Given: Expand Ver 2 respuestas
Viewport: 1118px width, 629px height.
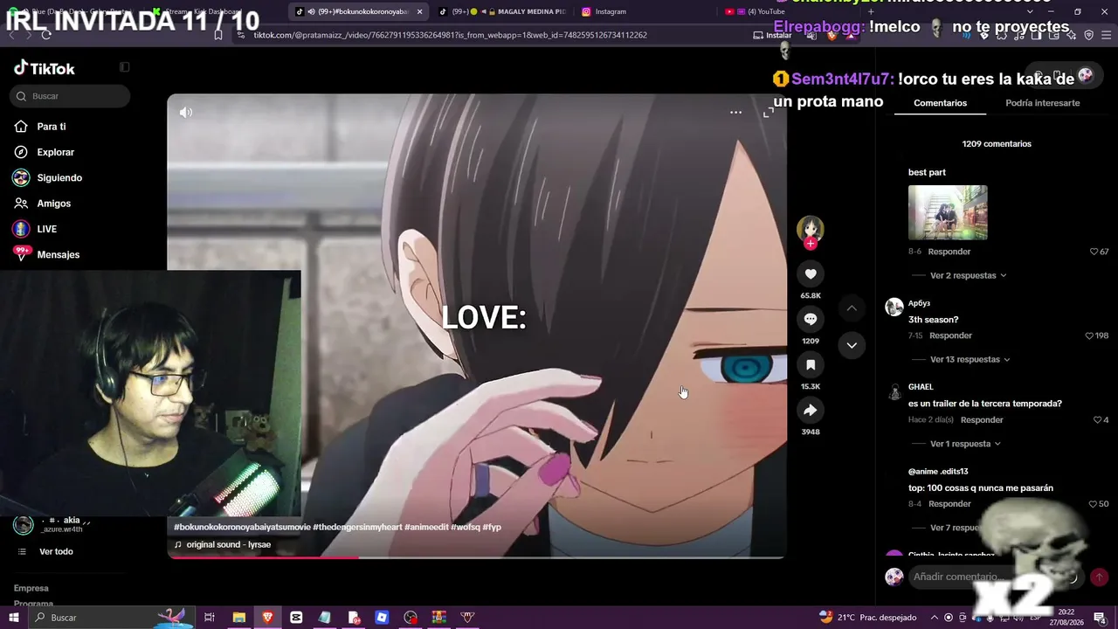Looking at the screenshot, I should coord(968,275).
